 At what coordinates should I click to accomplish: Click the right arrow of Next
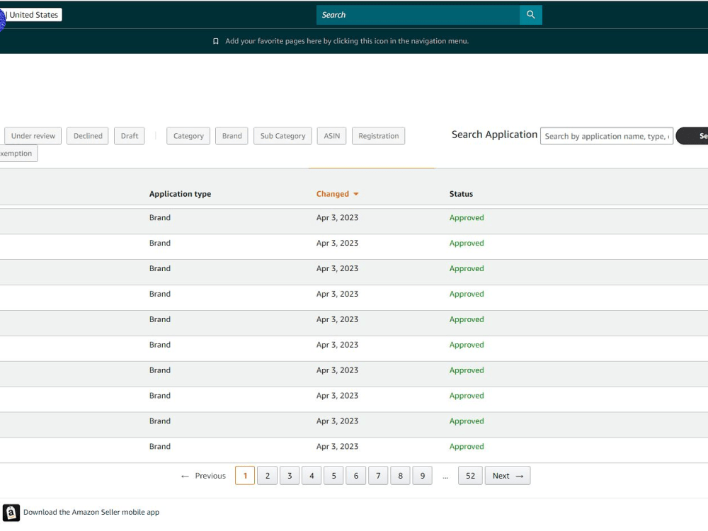point(519,476)
